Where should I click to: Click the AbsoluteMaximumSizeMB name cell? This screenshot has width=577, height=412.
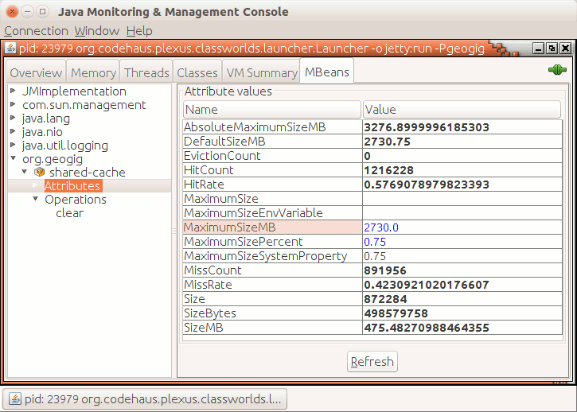pos(272,127)
